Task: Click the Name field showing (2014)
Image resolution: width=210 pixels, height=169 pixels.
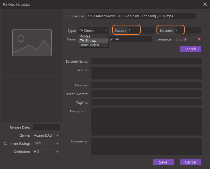Action: coord(130,39)
